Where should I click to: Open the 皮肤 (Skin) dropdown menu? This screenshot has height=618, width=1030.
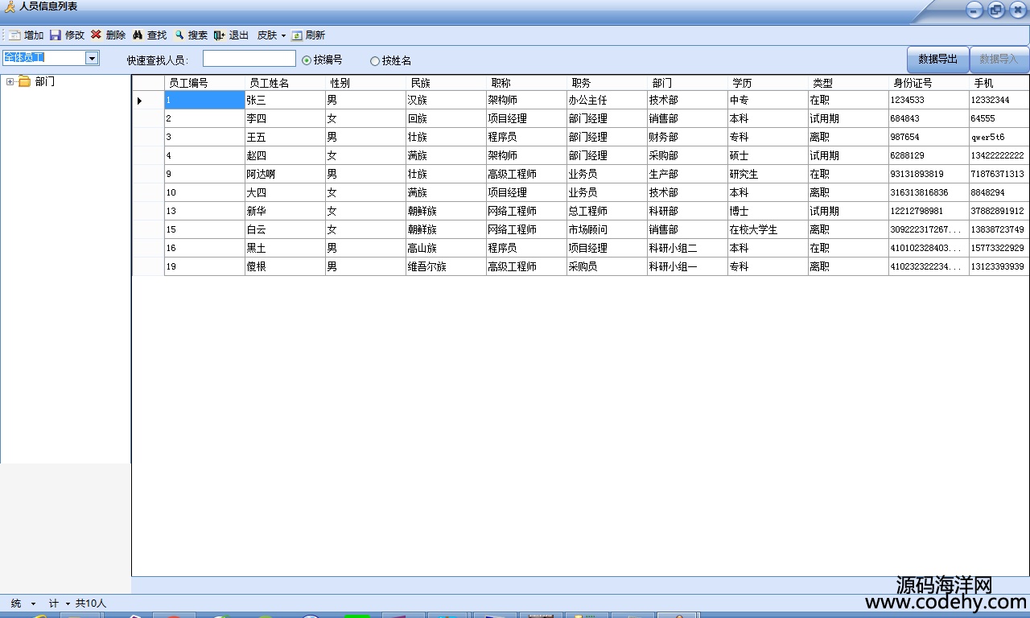(271, 35)
